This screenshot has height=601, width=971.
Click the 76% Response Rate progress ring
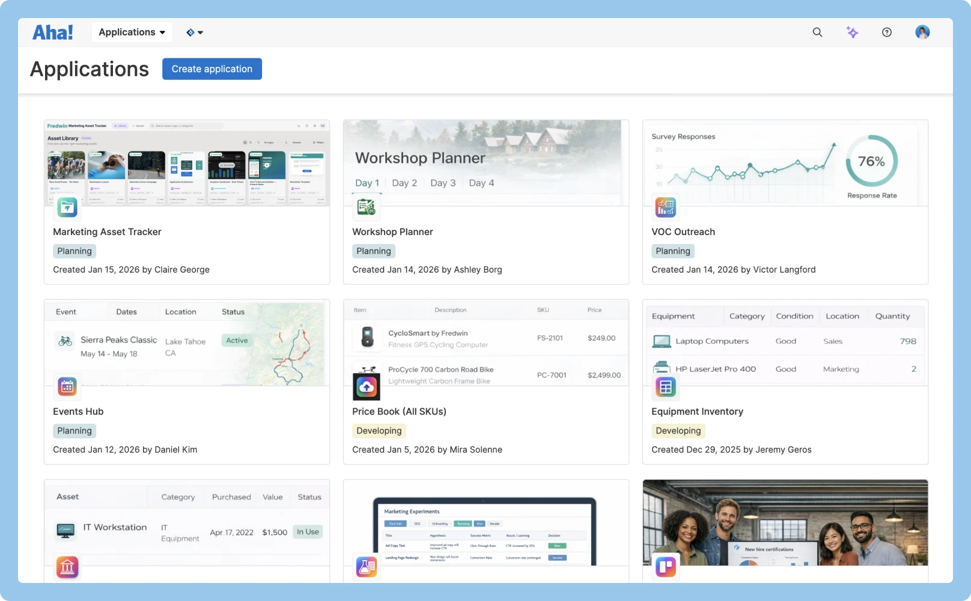click(x=871, y=161)
